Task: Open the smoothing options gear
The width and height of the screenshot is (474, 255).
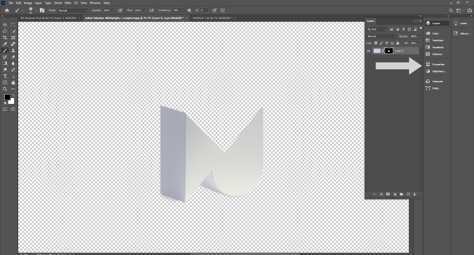Action: click(189, 10)
